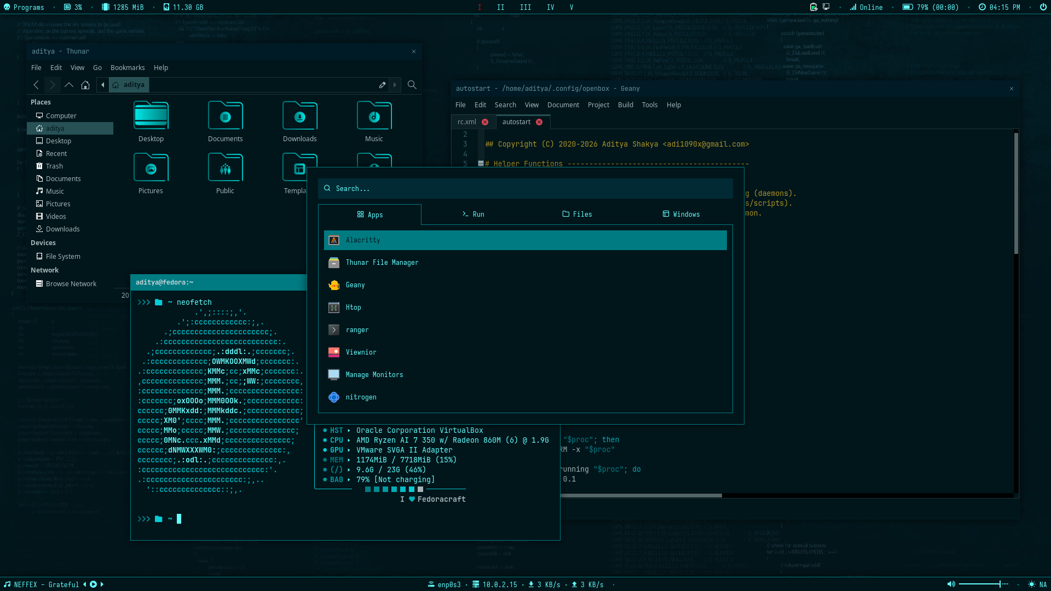Switch to launcher Windows tab

tap(681, 215)
